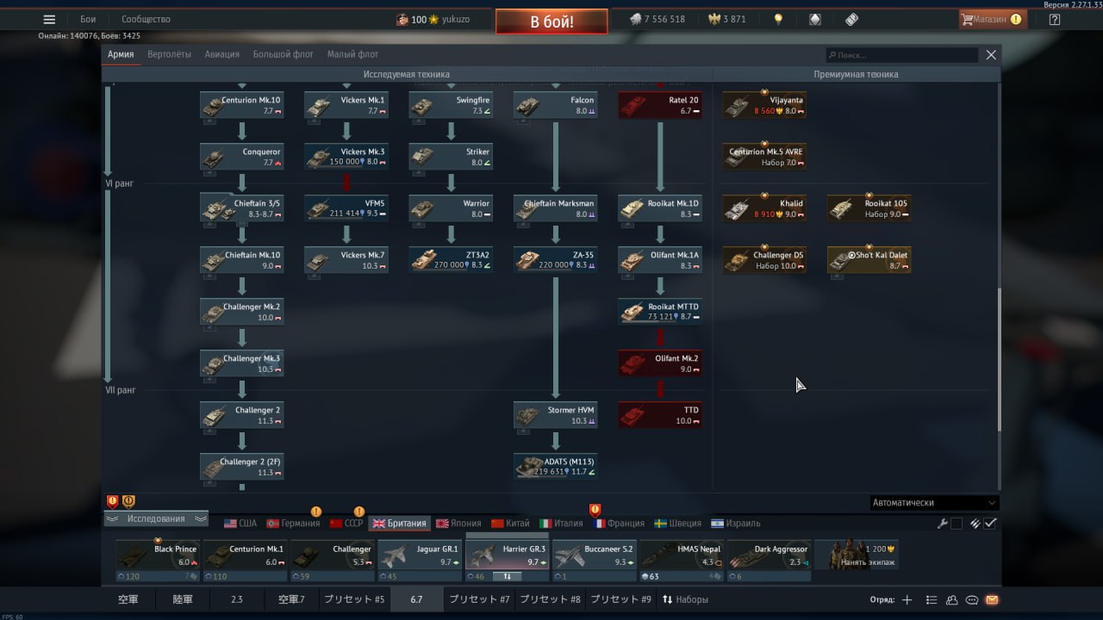Screen dimensions: 1103x620
Task: Select the 陸軍 preset
Action: click(182, 599)
